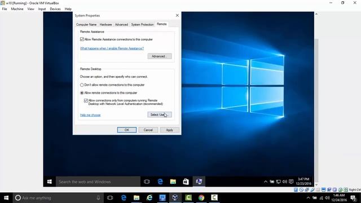
Task: Click host Ask me anything search box
Action: (58, 198)
